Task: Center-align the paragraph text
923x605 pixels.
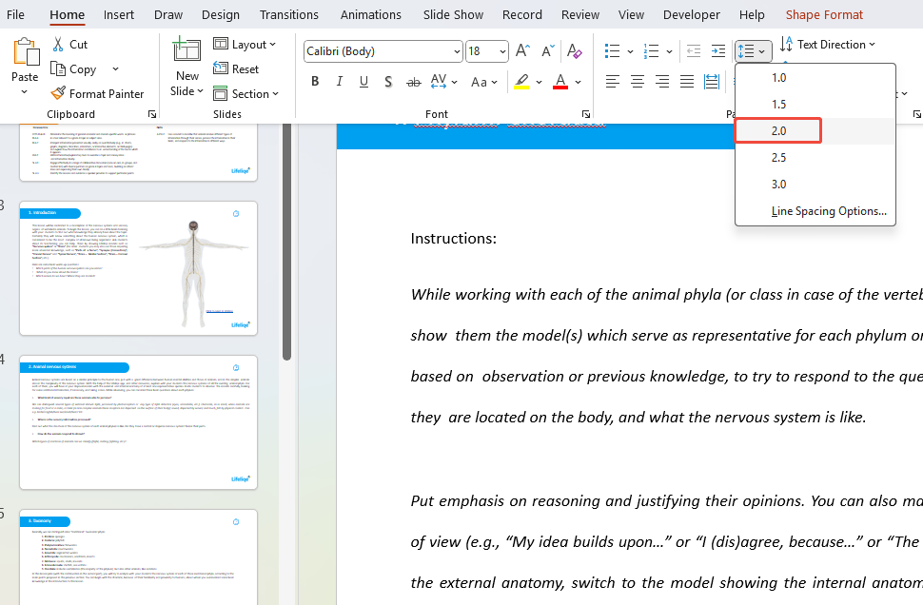Action: coord(638,82)
